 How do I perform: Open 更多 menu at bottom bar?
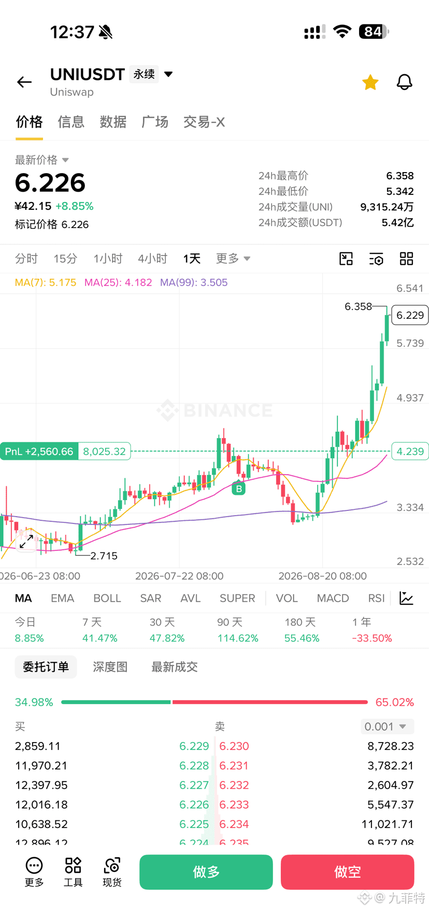[34, 872]
